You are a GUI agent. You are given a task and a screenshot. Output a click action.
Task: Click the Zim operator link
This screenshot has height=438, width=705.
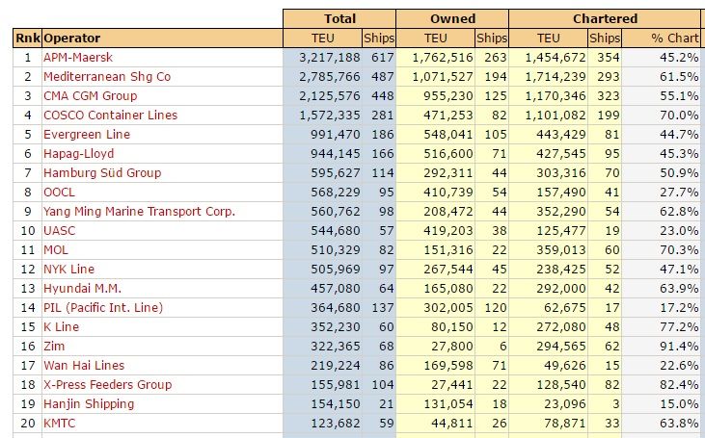(55, 347)
